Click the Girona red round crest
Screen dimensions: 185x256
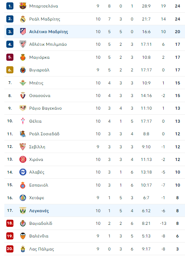pos(23,159)
